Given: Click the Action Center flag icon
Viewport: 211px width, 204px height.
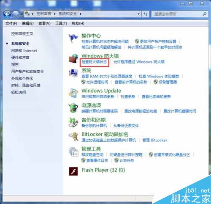Looking at the screenshot, I should (x=73, y=38).
